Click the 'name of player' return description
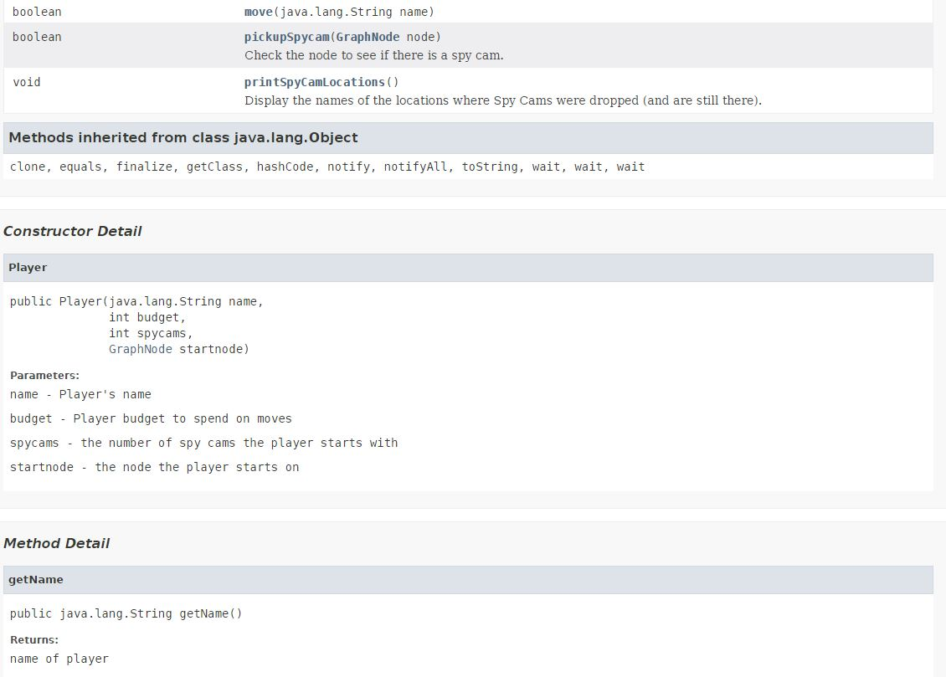Image resolution: width=946 pixels, height=677 pixels. click(59, 659)
